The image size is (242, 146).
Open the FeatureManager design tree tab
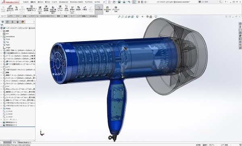3,22
